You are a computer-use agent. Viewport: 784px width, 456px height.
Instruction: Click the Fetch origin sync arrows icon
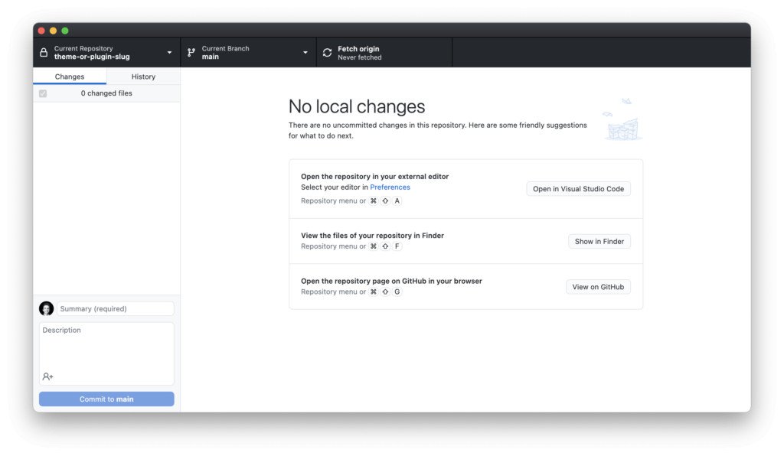(325, 52)
